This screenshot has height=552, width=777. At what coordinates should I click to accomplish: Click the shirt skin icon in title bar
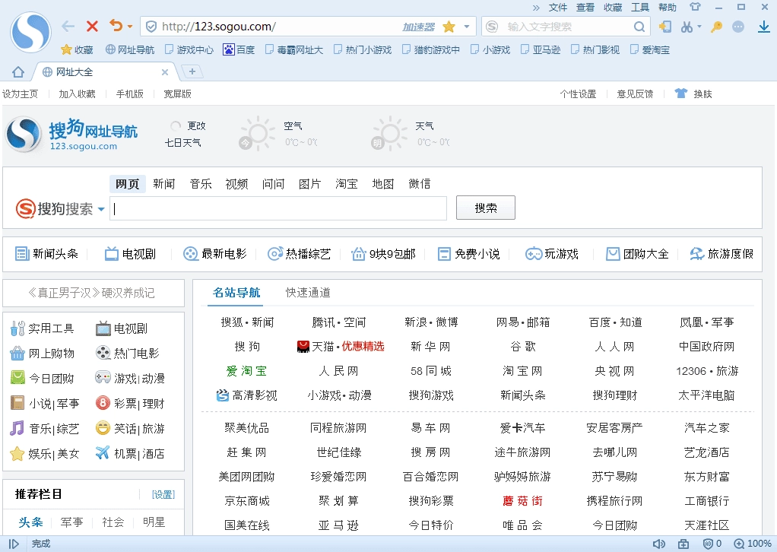click(x=695, y=7)
